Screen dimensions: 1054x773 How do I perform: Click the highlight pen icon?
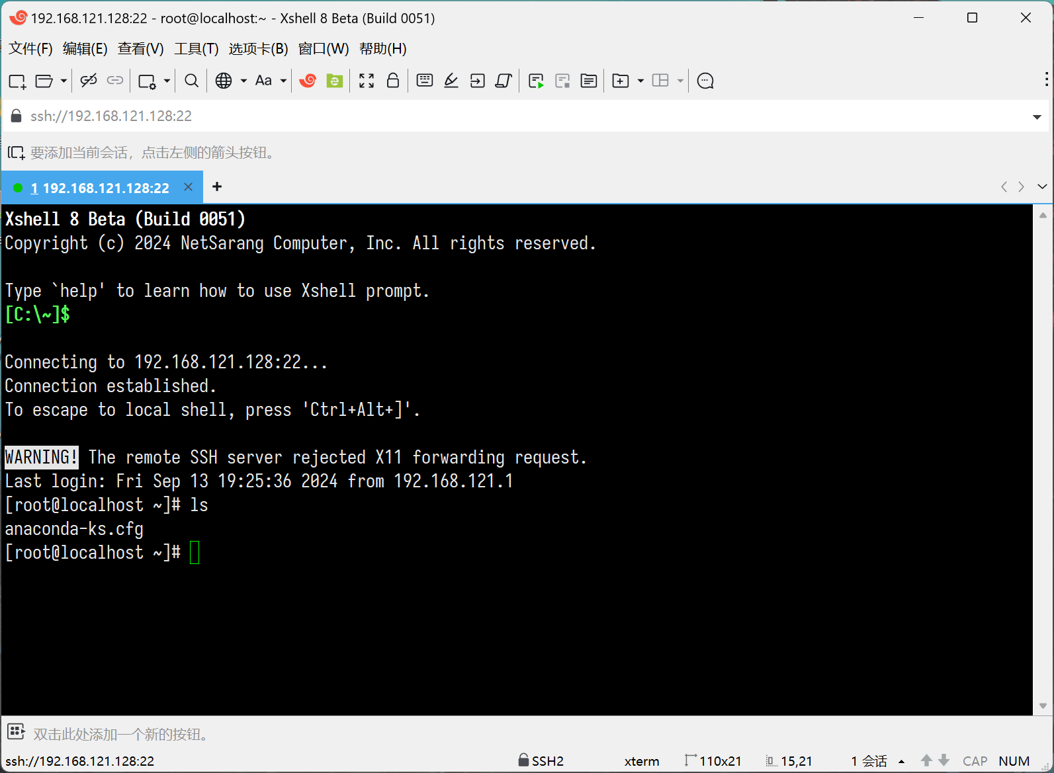[451, 81]
